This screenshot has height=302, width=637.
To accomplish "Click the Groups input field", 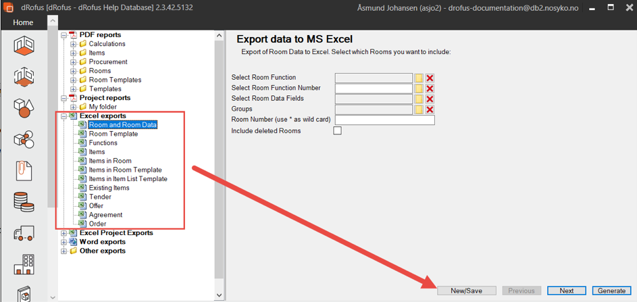I will 374,109.
